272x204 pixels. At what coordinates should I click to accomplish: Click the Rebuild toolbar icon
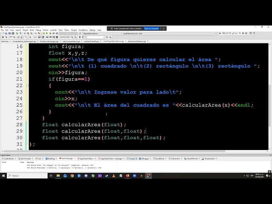tap(54, 33)
